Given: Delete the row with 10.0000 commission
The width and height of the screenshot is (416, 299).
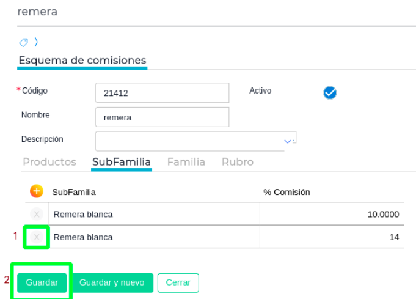Looking at the screenshot, I should [37, 214].
